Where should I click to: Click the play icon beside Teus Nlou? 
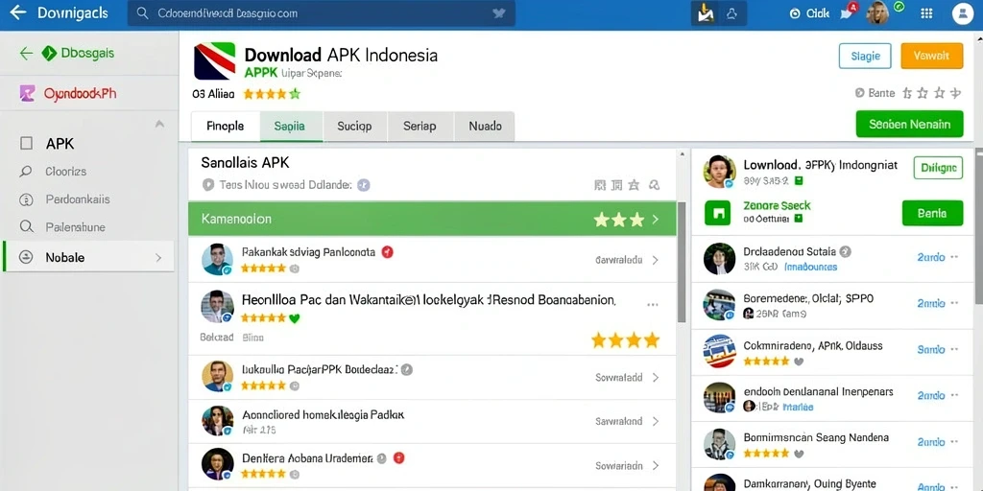tap(208, 185)
